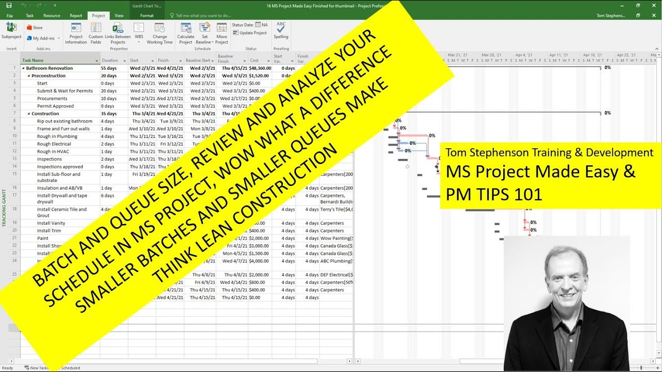Select the 'Rough Electrical' task
The height and width of the screenshot is (372, 662).
click(54, 144)
